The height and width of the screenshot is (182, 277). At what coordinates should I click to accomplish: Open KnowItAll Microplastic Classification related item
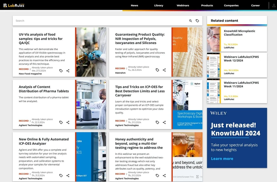tap(240, 33)
